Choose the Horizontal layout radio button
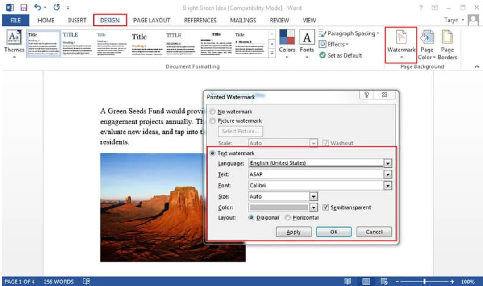483x286 pixels. [287, 217]
